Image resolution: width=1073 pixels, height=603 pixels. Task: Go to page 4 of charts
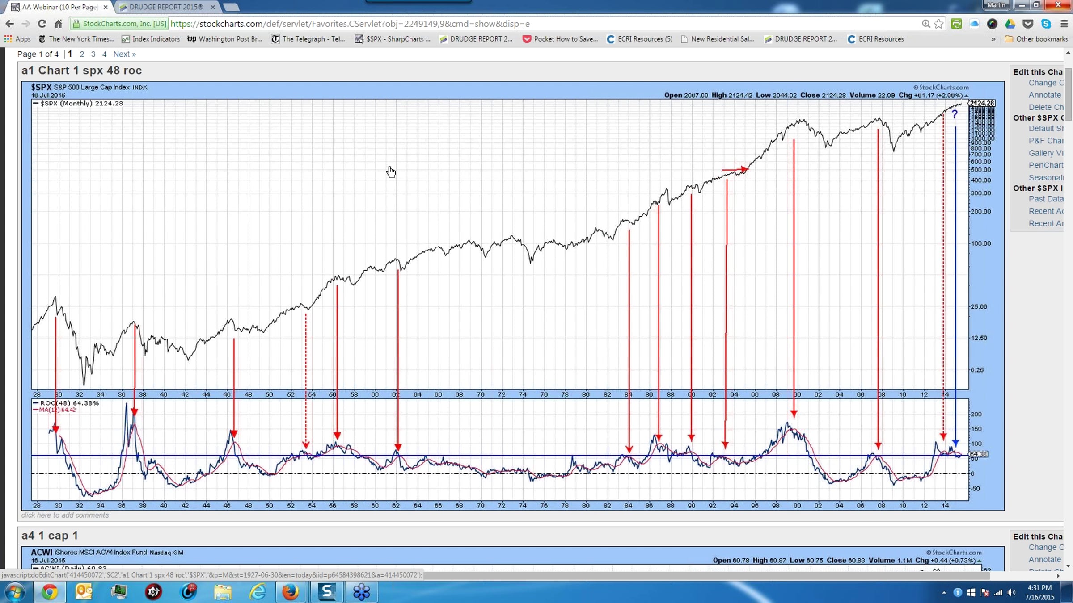[104, 54]
